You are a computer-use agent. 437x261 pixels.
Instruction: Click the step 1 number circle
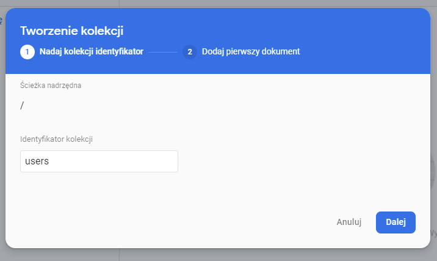[27, 52]
